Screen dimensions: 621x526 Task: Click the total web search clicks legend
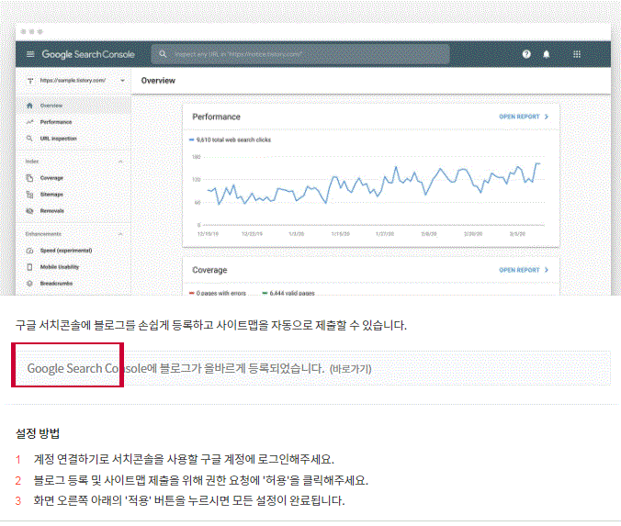click(x=230, y=140)
